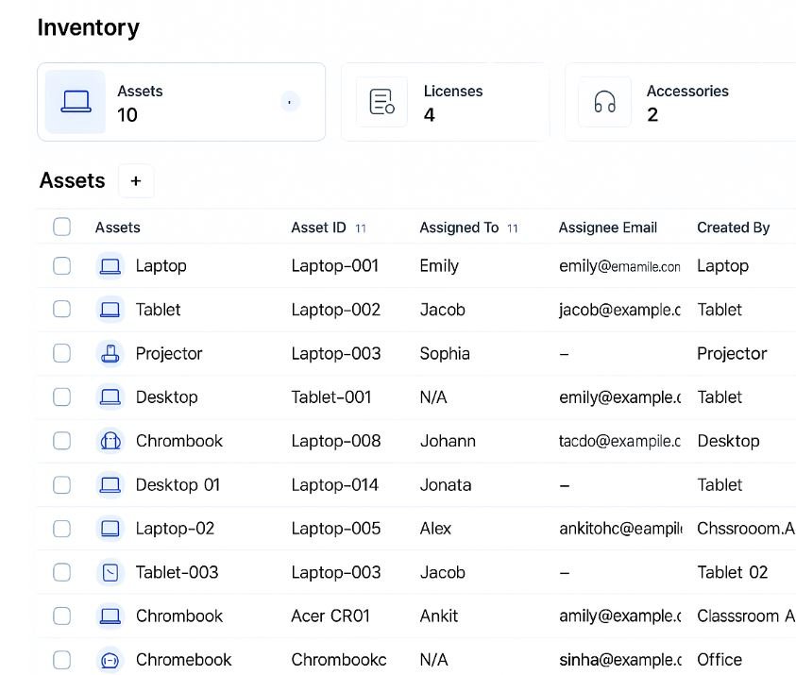Image resolution: width=796 pixels, height=675 pixels.
Task: Click the laptop icon in Assets card
Action: pyautogui.click(x=76, y=102)
